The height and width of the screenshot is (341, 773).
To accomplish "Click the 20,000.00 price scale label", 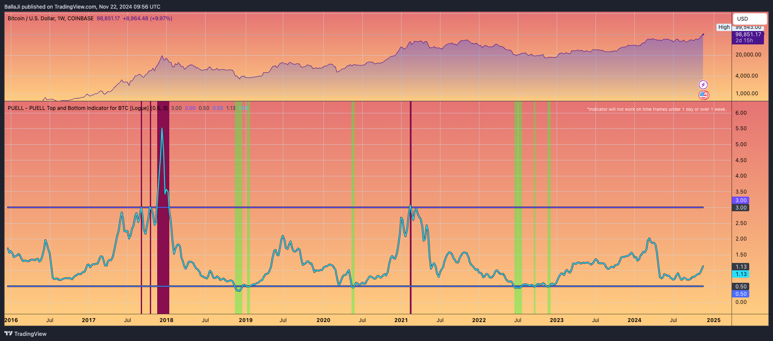I will click(748, 55).
